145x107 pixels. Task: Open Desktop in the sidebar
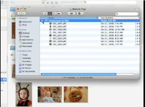click(24, 33)
